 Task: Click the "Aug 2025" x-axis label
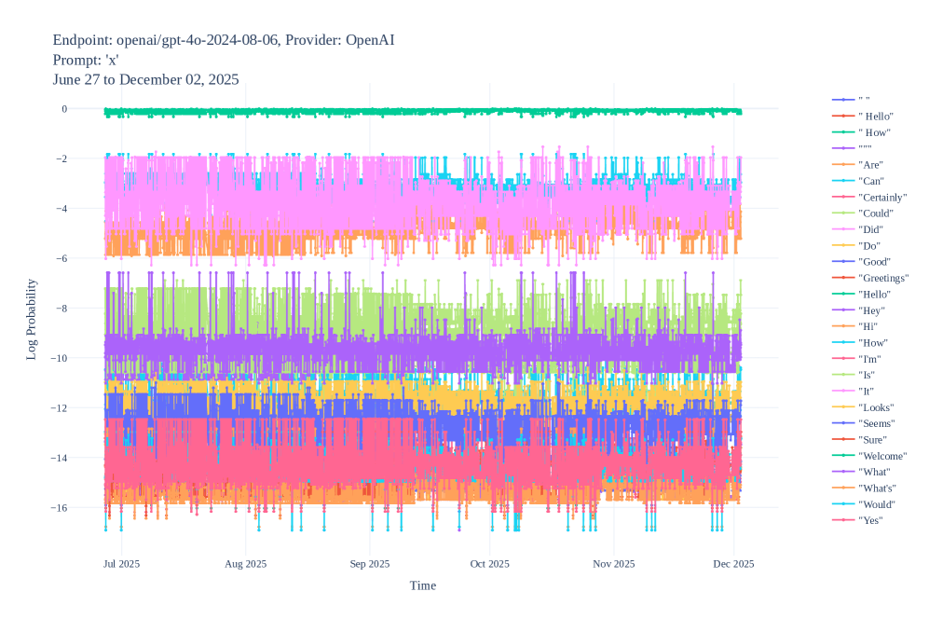(245, 564)
